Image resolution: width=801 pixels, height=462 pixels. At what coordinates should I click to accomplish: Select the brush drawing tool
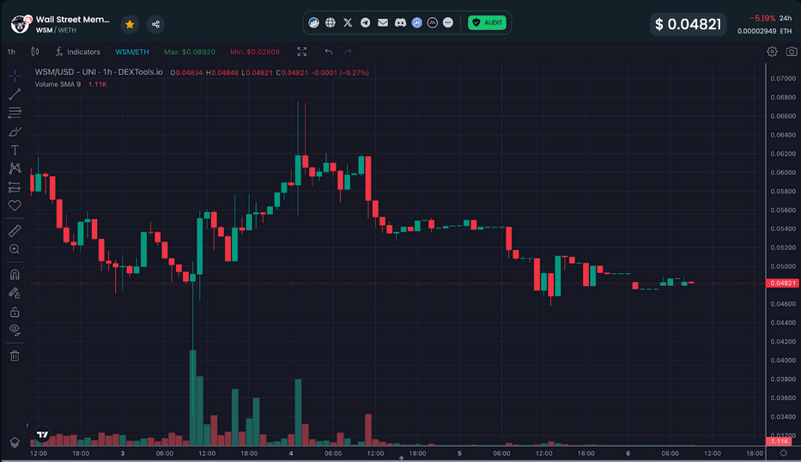coord(15,131)
